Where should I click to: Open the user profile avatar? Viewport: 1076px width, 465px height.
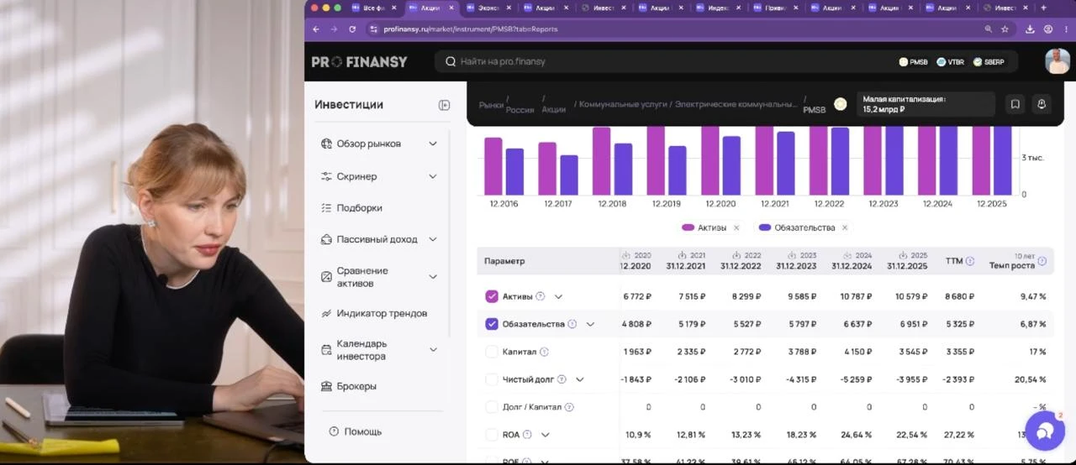pos(1058,61)
